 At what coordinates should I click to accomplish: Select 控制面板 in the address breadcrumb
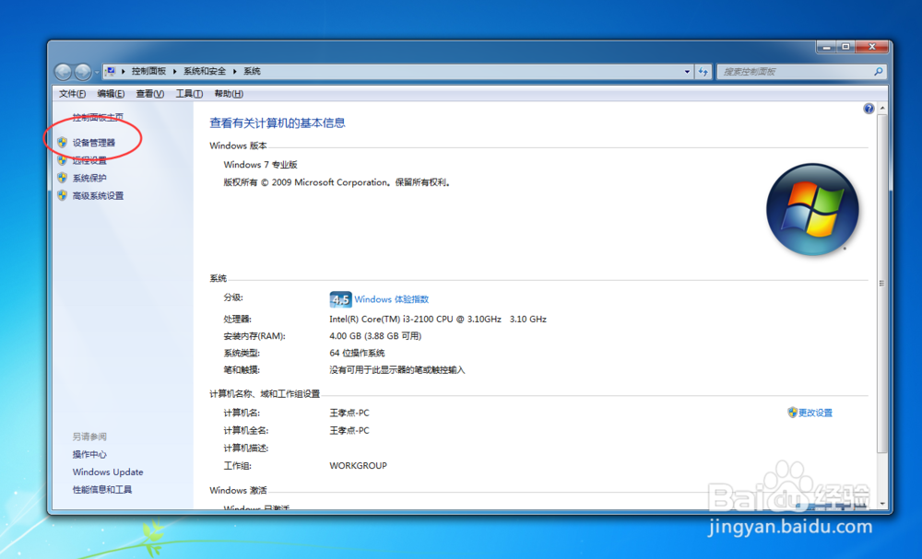coord(148,71)
